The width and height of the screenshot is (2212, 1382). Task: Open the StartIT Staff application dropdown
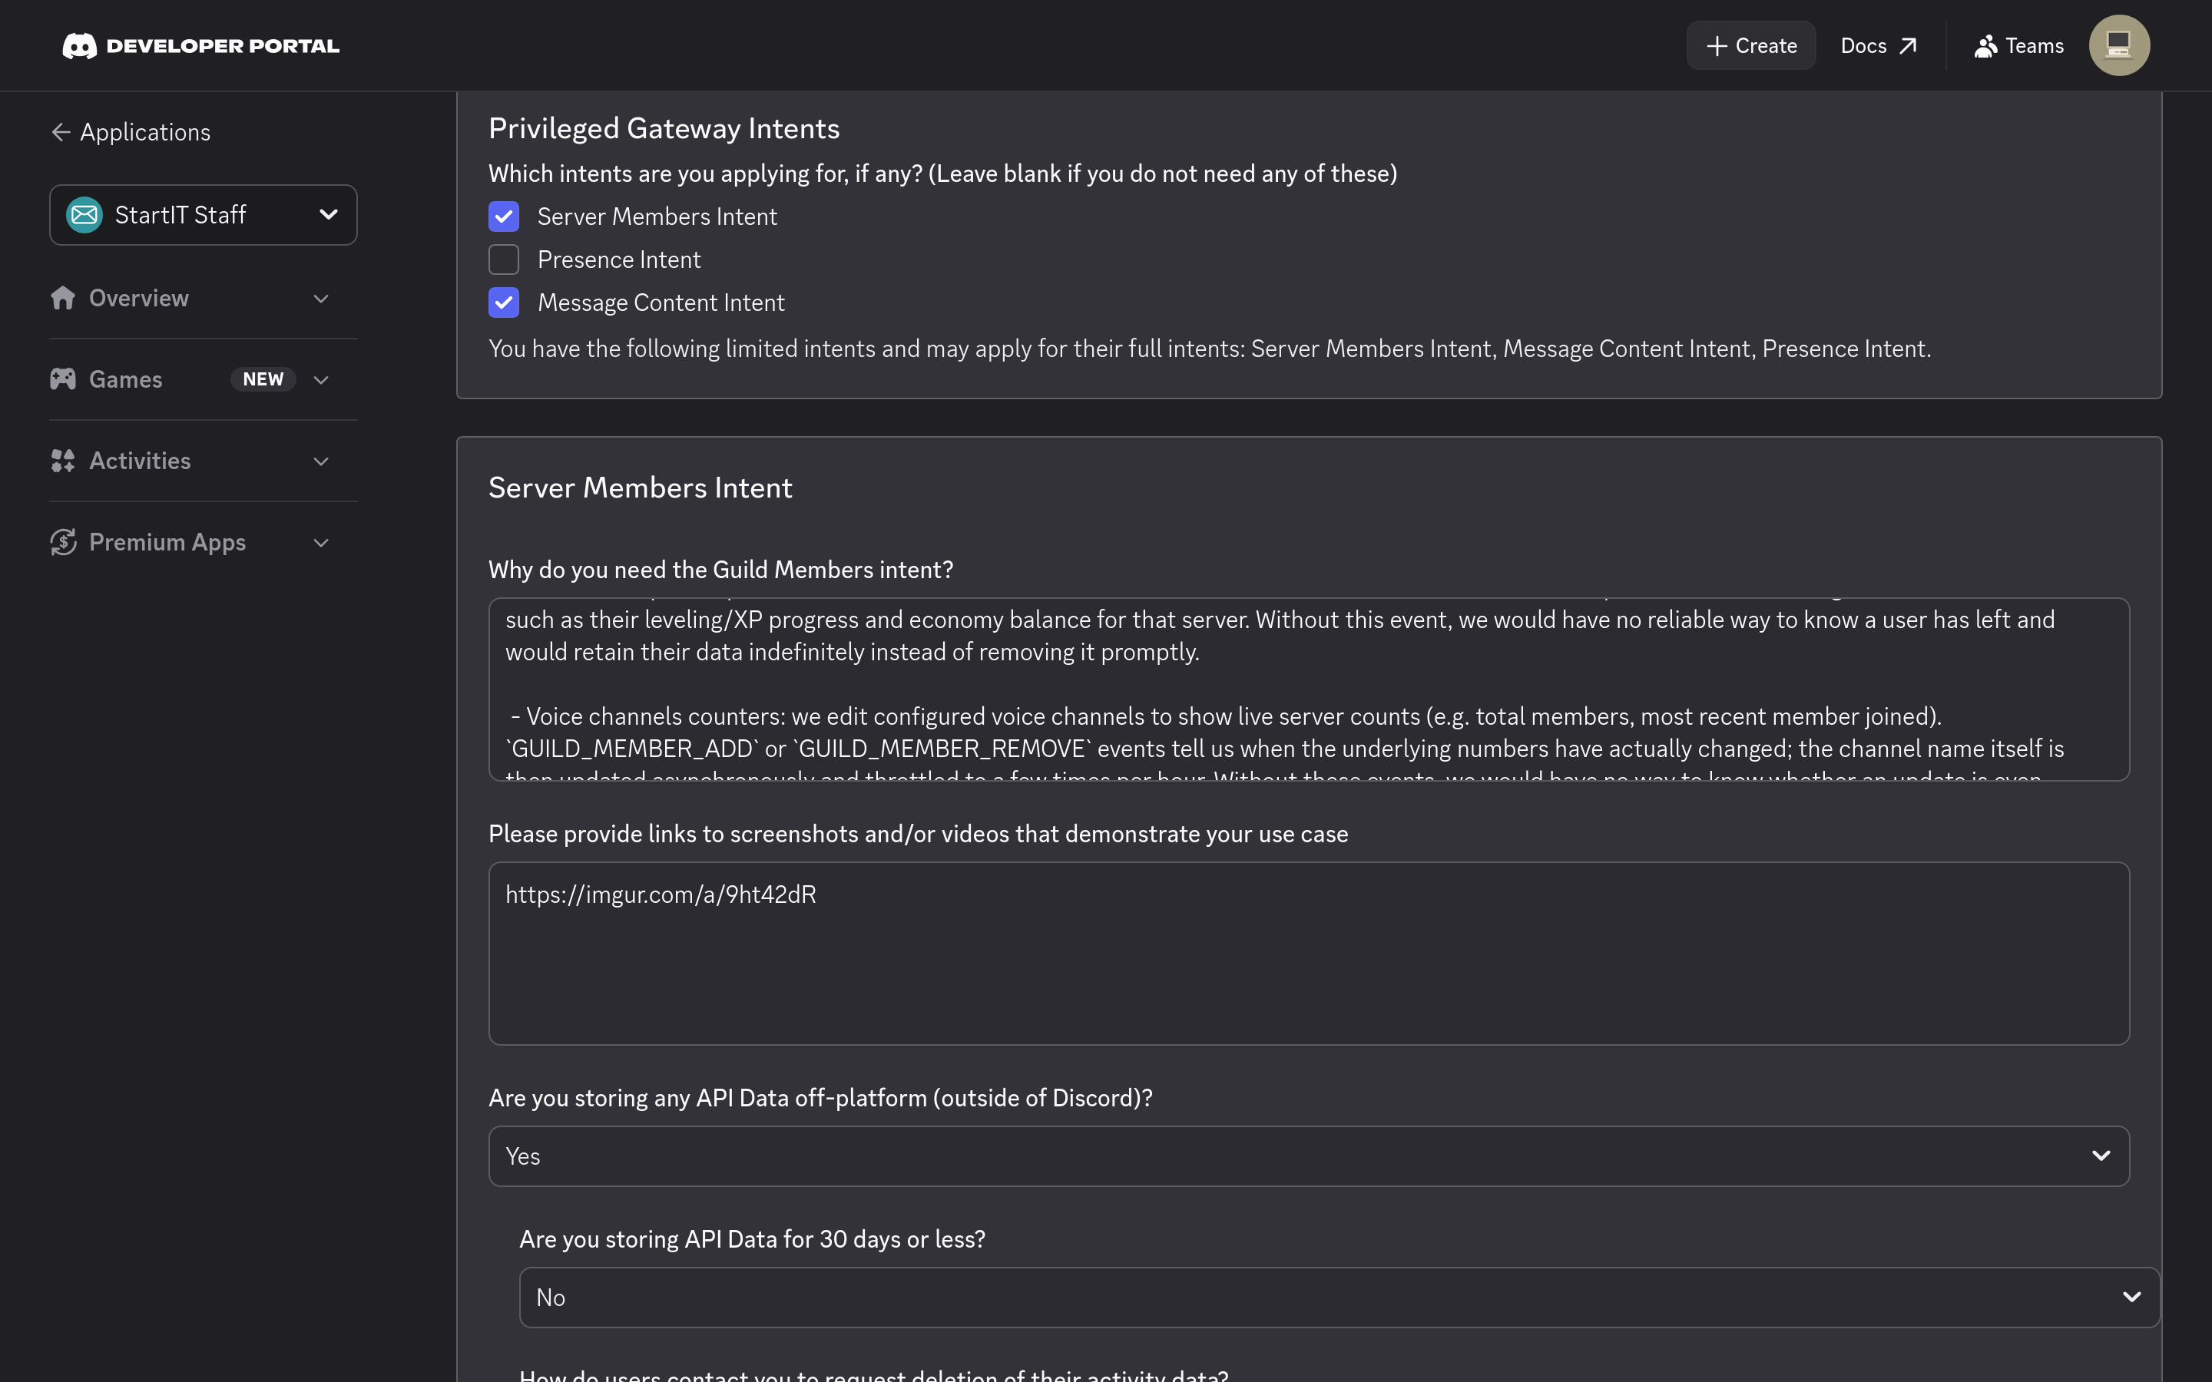pos(203,215)
